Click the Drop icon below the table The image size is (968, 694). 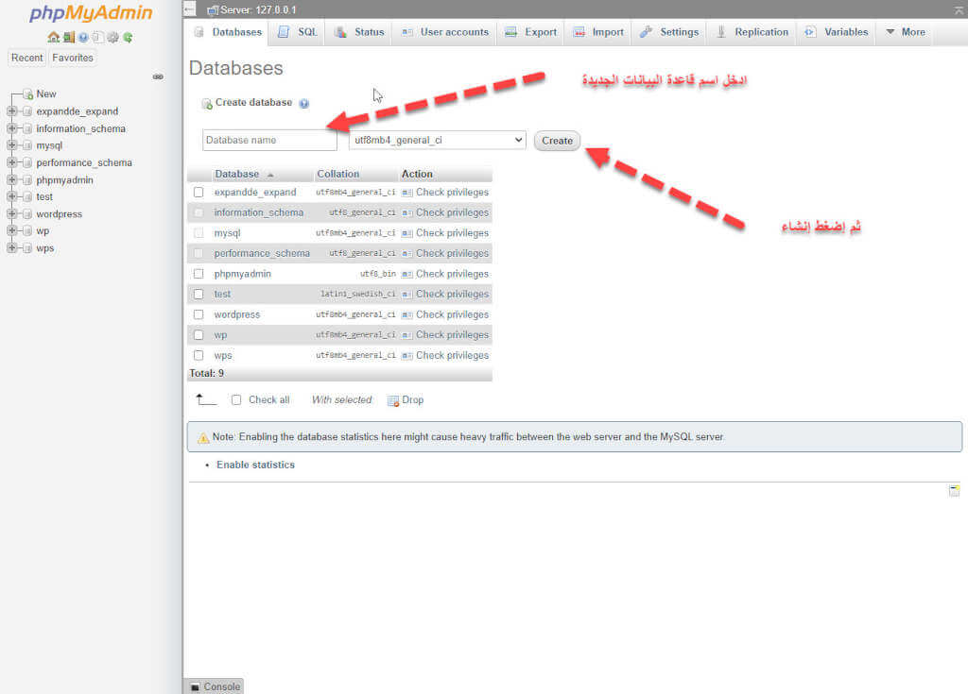[393, 401]
